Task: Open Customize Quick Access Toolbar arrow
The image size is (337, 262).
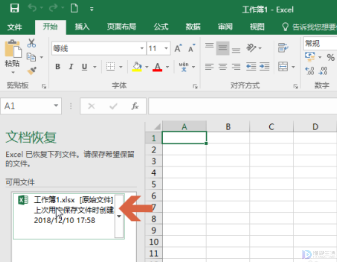Action: (92, 9)
